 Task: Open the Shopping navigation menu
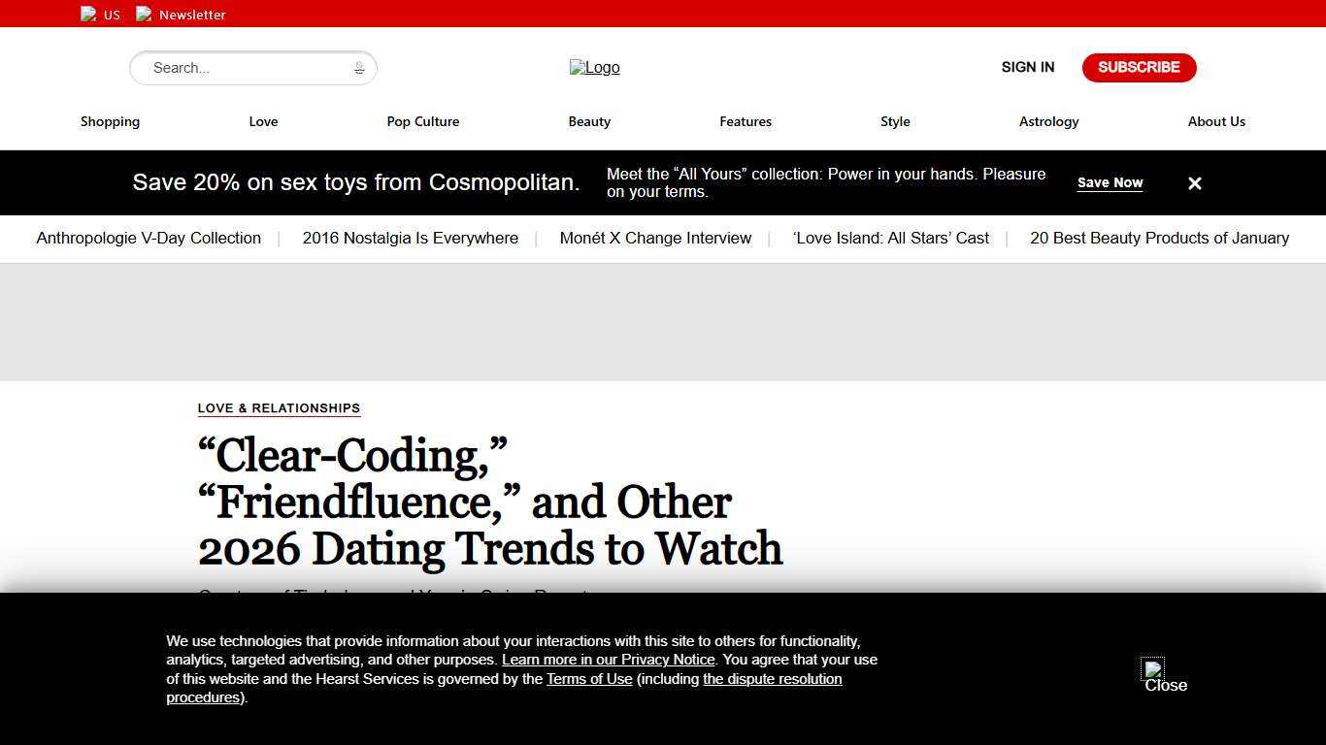(110, 121)
